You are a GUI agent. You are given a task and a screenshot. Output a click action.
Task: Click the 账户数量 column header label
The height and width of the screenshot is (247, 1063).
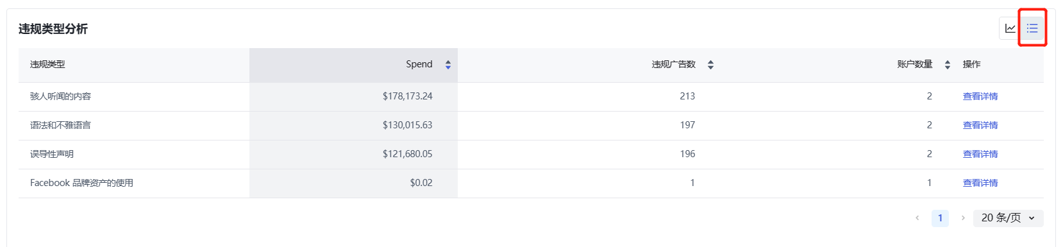tap(915, 64)
